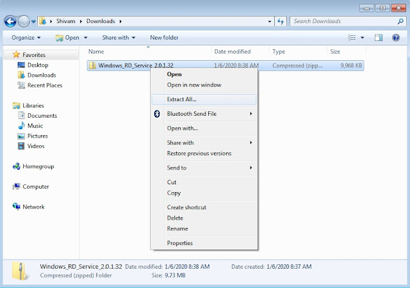Expand the Open button dropdown arrow
The height and width of the screenshot is (288, 410).
point(85,38)
